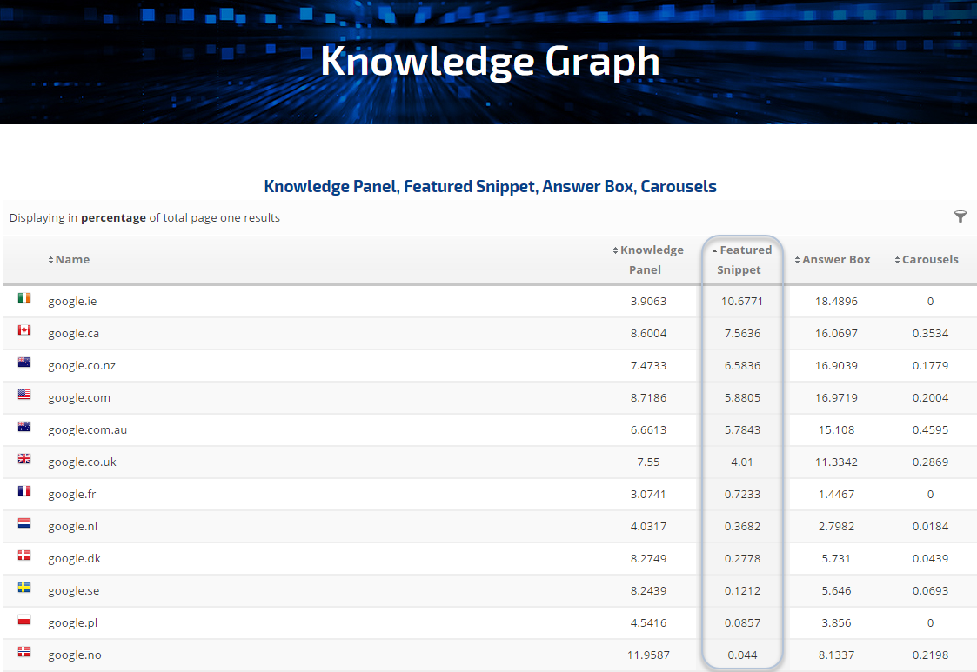Click Featured Snippet value 10.6771
This screenshot has height=672, width=977.
(x=742, y=302)
